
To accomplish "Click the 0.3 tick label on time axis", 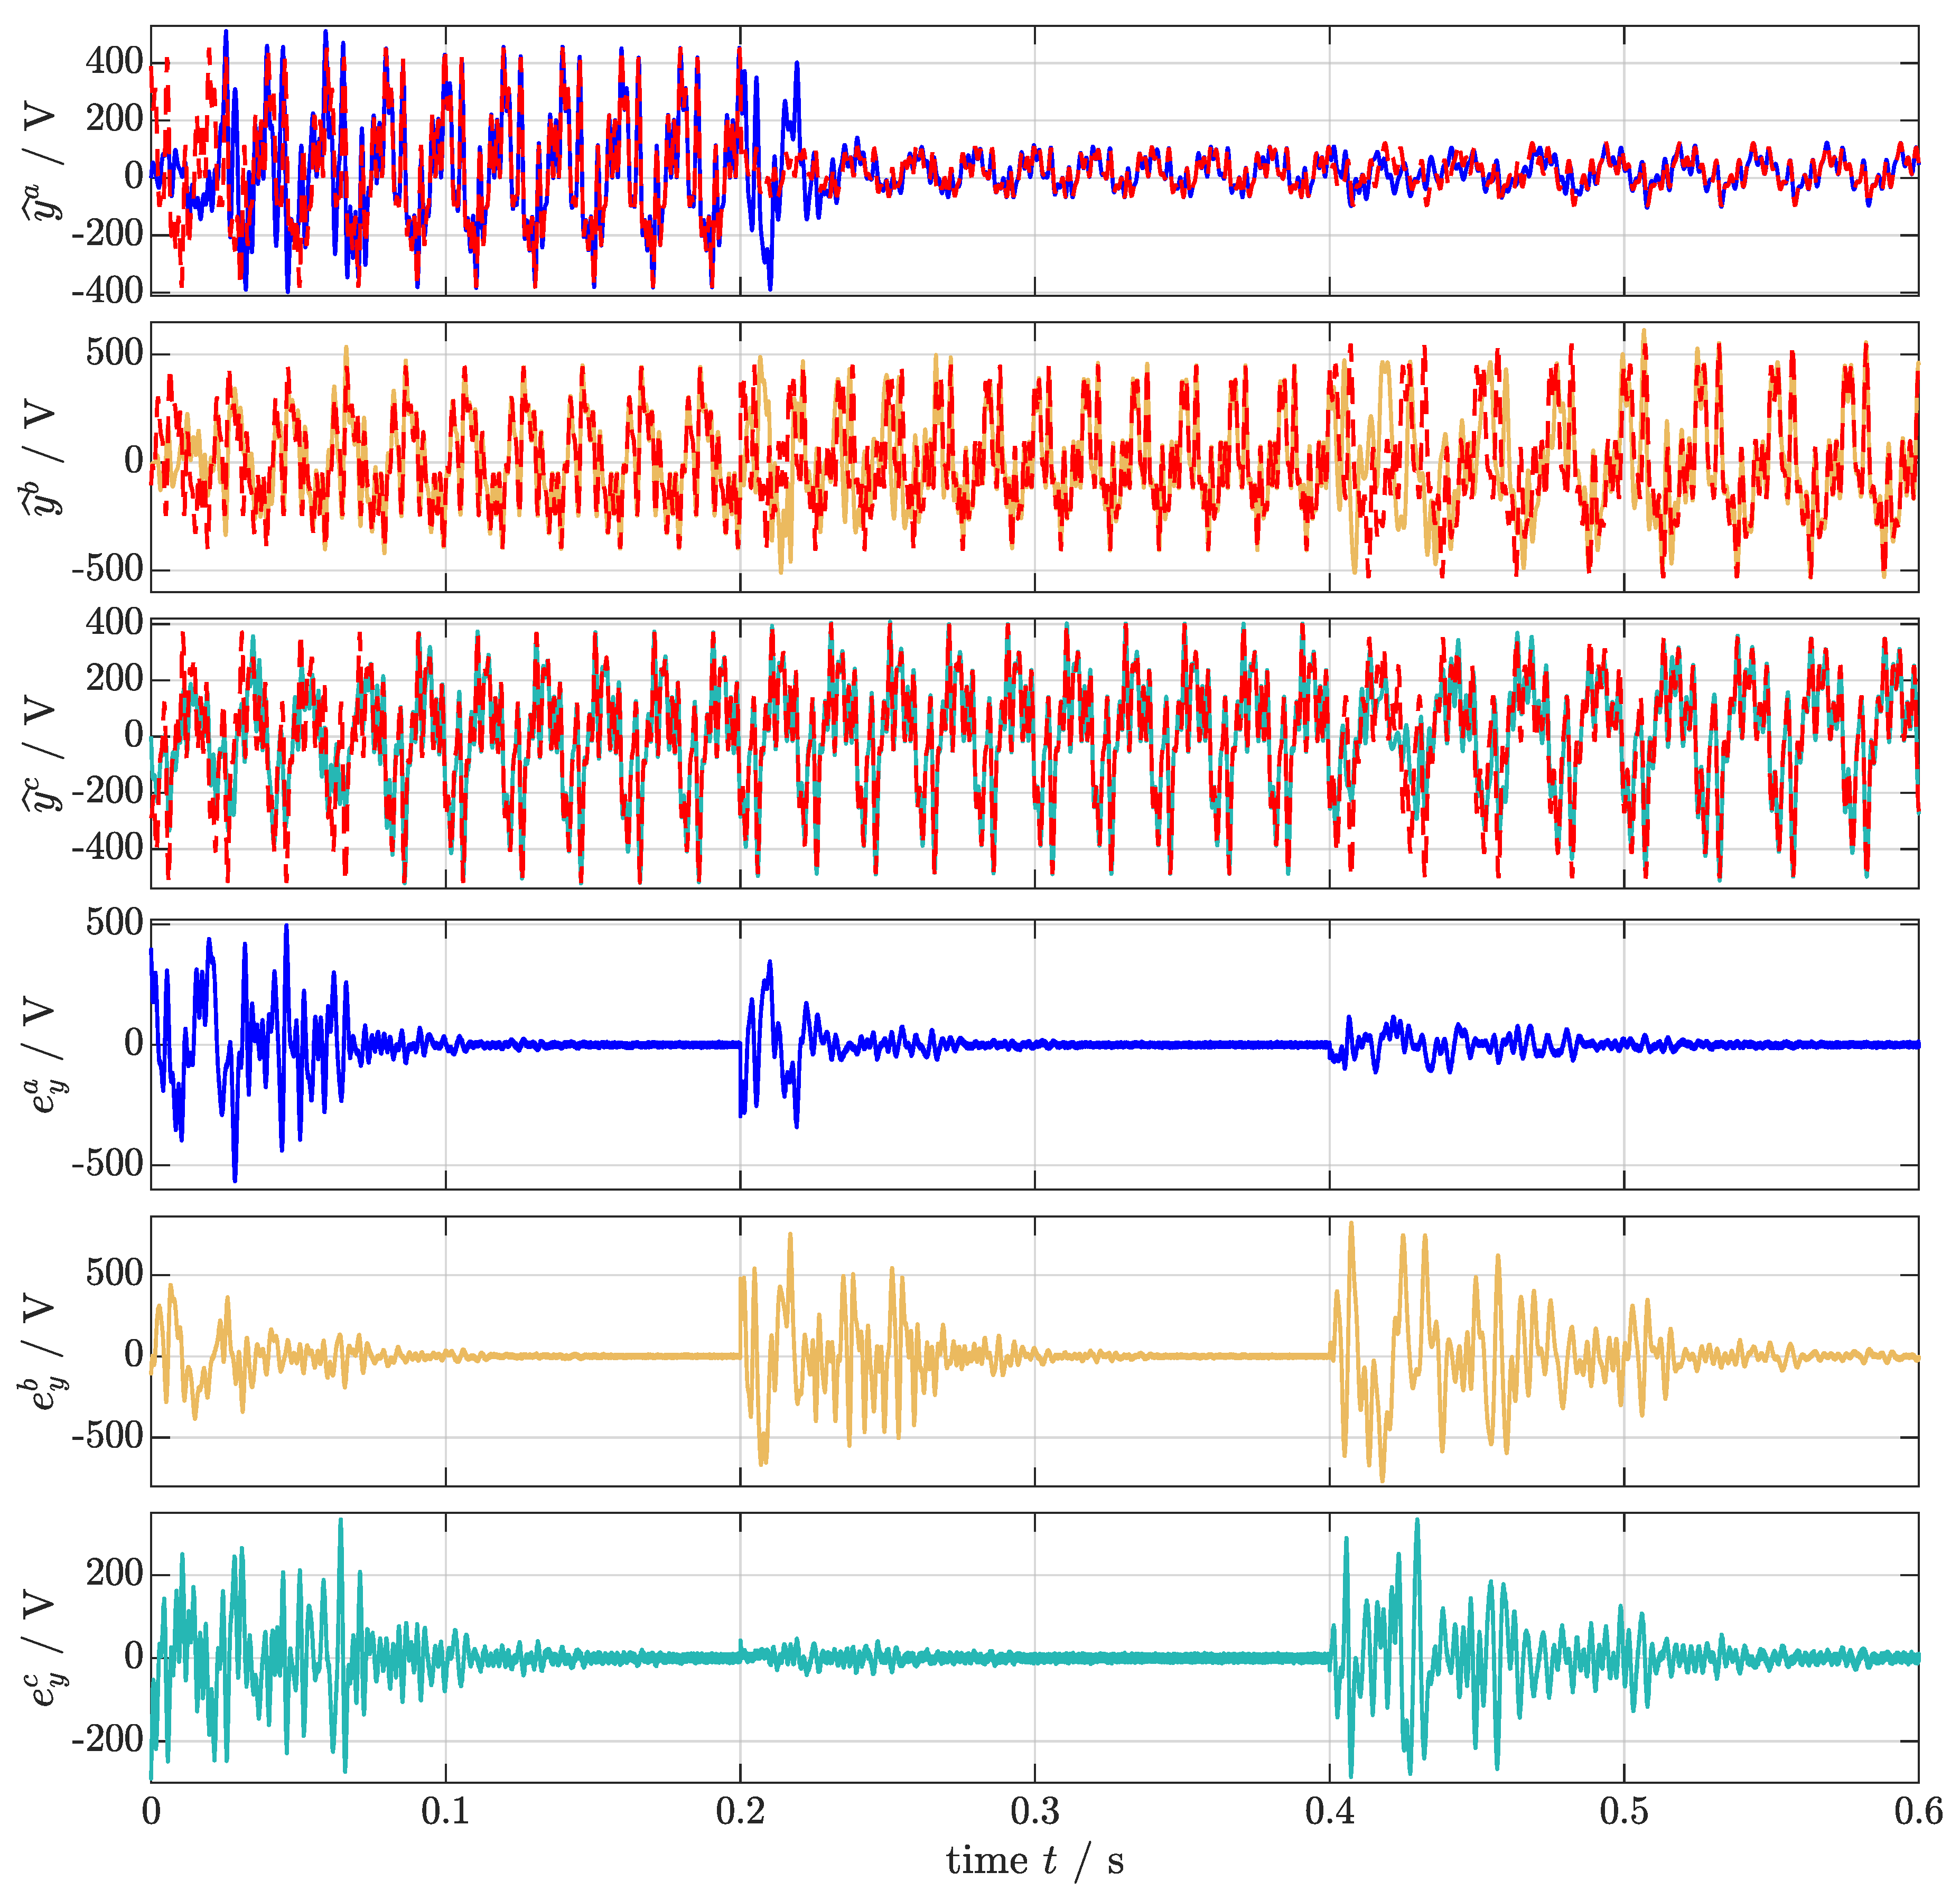I will pyautogui.click(x=1034, y=1812).
